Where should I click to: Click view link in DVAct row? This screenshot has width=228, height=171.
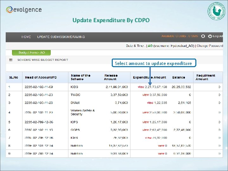click(x=150, y=103)
